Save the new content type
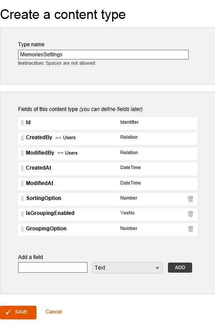The height and width of the screenshot is (322, 215). point(18,312)
